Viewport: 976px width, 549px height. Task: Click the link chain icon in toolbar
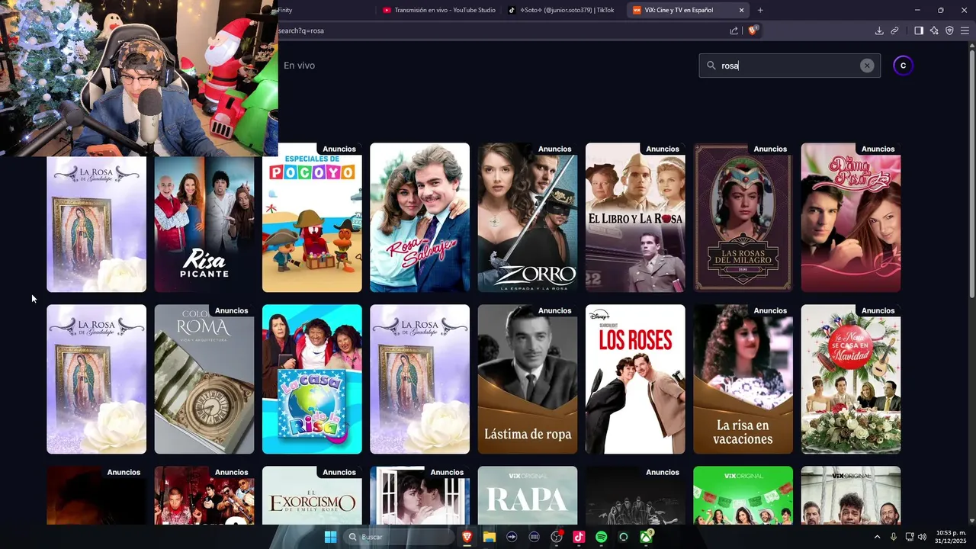894,30
